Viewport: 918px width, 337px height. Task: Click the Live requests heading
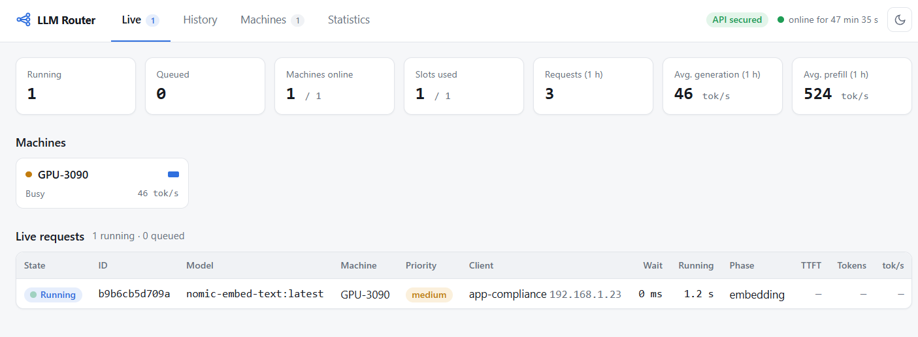point(50,237)
